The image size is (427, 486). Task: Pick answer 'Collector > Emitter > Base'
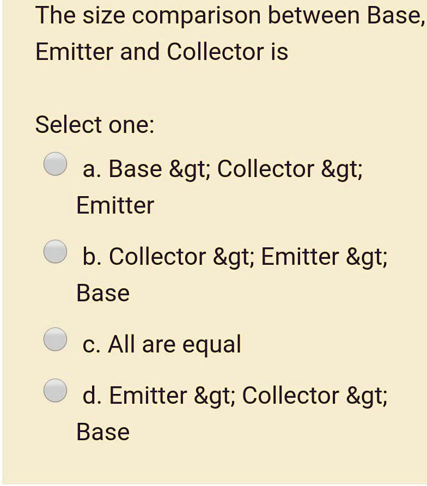tap(54, 251)
